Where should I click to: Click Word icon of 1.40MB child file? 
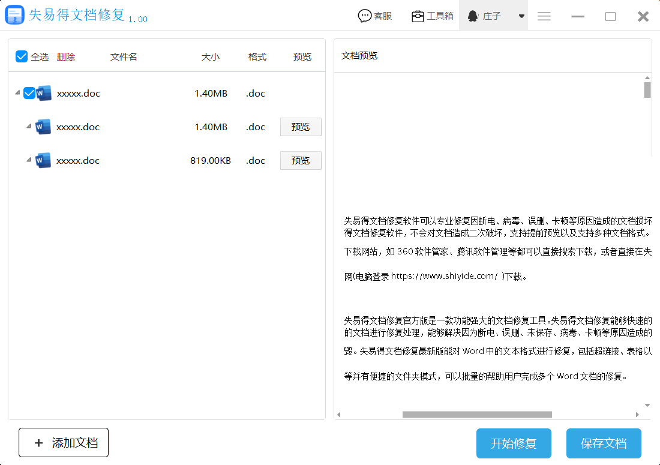click(x=43, y=127)
